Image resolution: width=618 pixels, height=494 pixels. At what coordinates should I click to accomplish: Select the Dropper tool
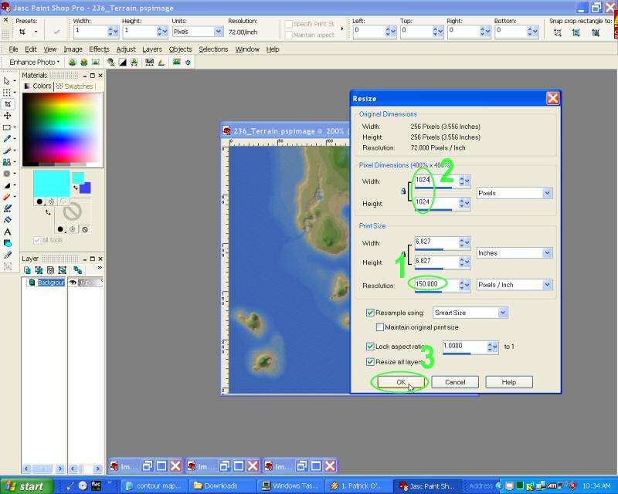(x=8, y=139)
